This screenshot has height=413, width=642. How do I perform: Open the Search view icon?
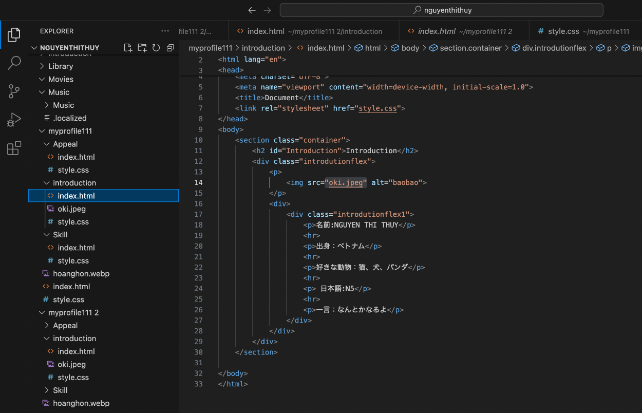pyautogui.click(x=14, y=63)
